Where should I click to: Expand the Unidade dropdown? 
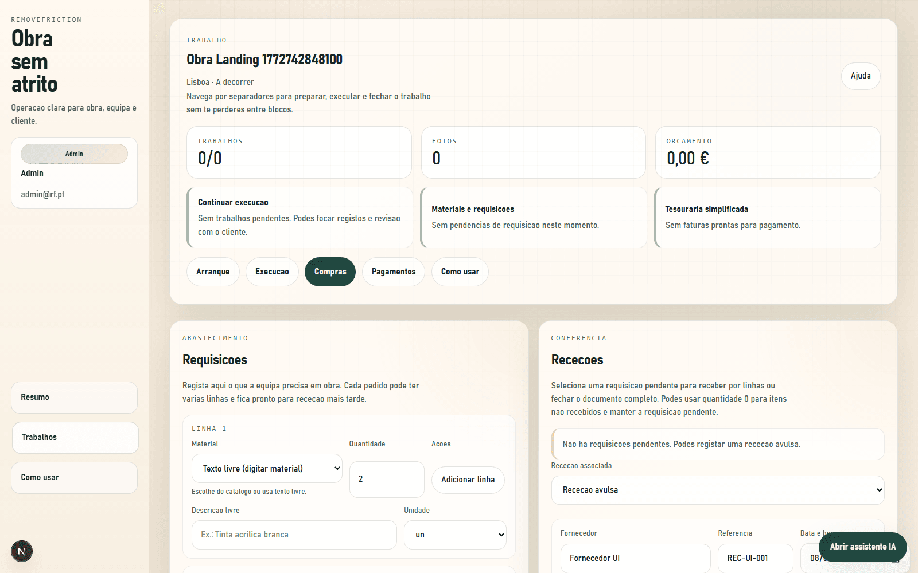454,535
